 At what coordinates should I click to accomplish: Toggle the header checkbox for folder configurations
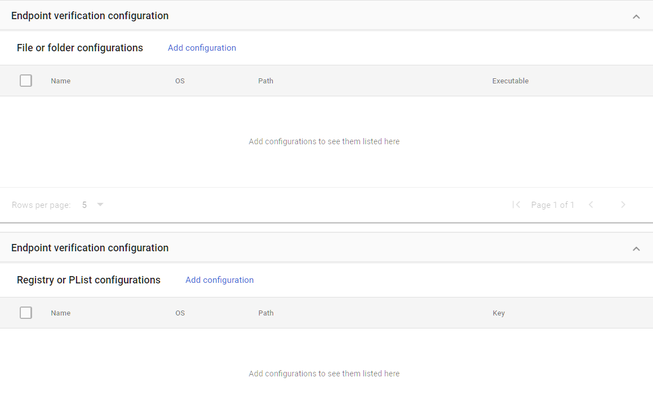point(25,81)
